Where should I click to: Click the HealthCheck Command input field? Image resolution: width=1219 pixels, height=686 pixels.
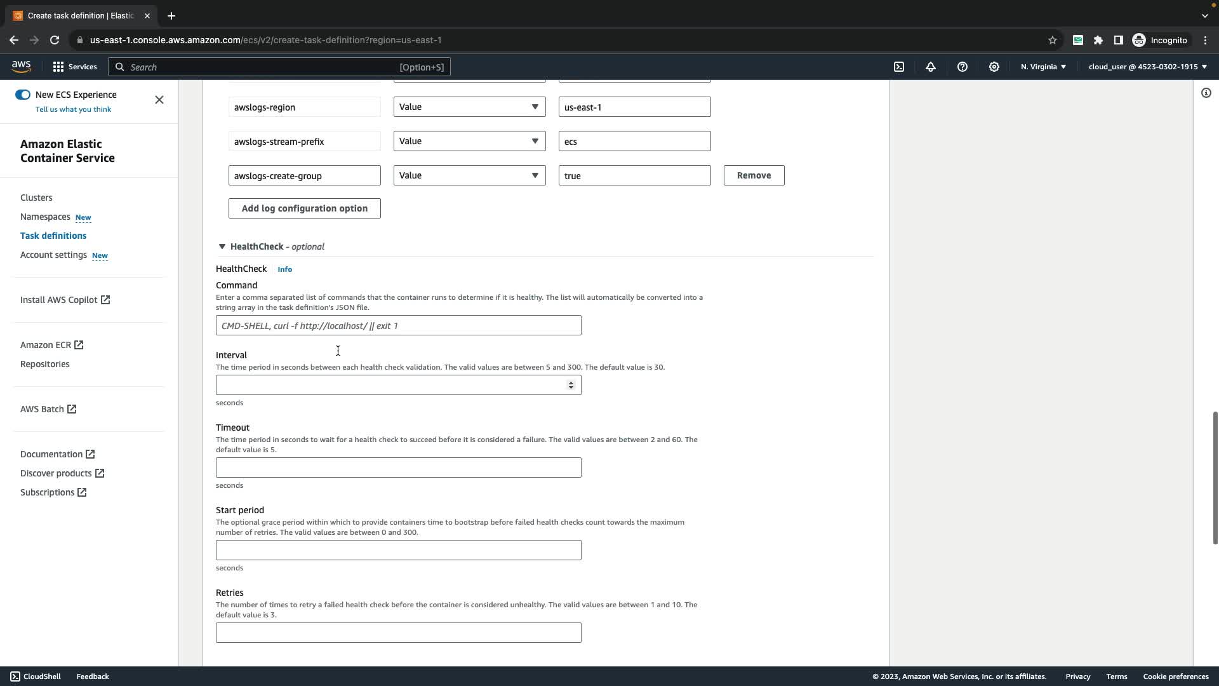click(x=398, y=326)
